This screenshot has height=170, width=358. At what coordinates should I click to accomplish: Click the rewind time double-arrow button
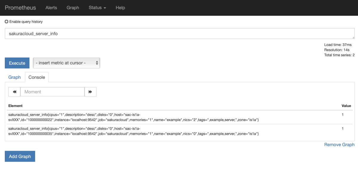14,92
